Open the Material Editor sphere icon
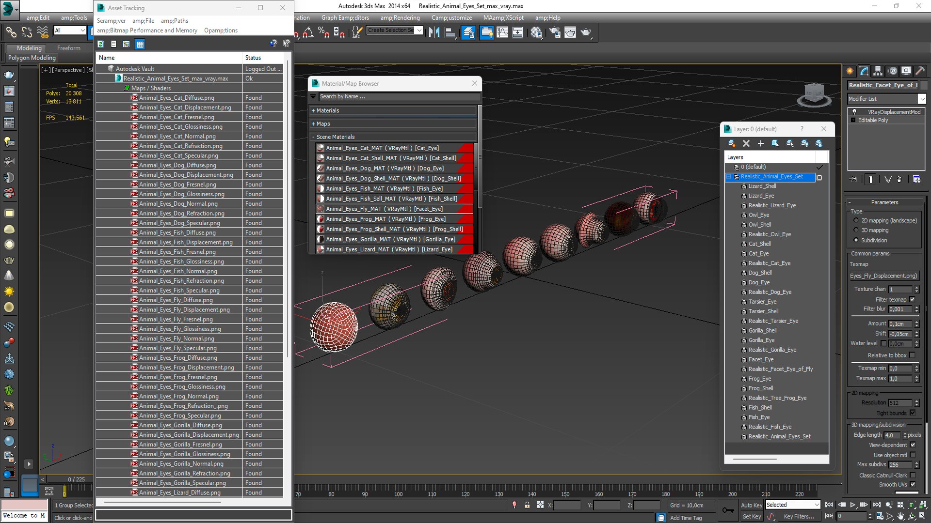The width and height of the screenshot is (931, 523). (536, 32)
